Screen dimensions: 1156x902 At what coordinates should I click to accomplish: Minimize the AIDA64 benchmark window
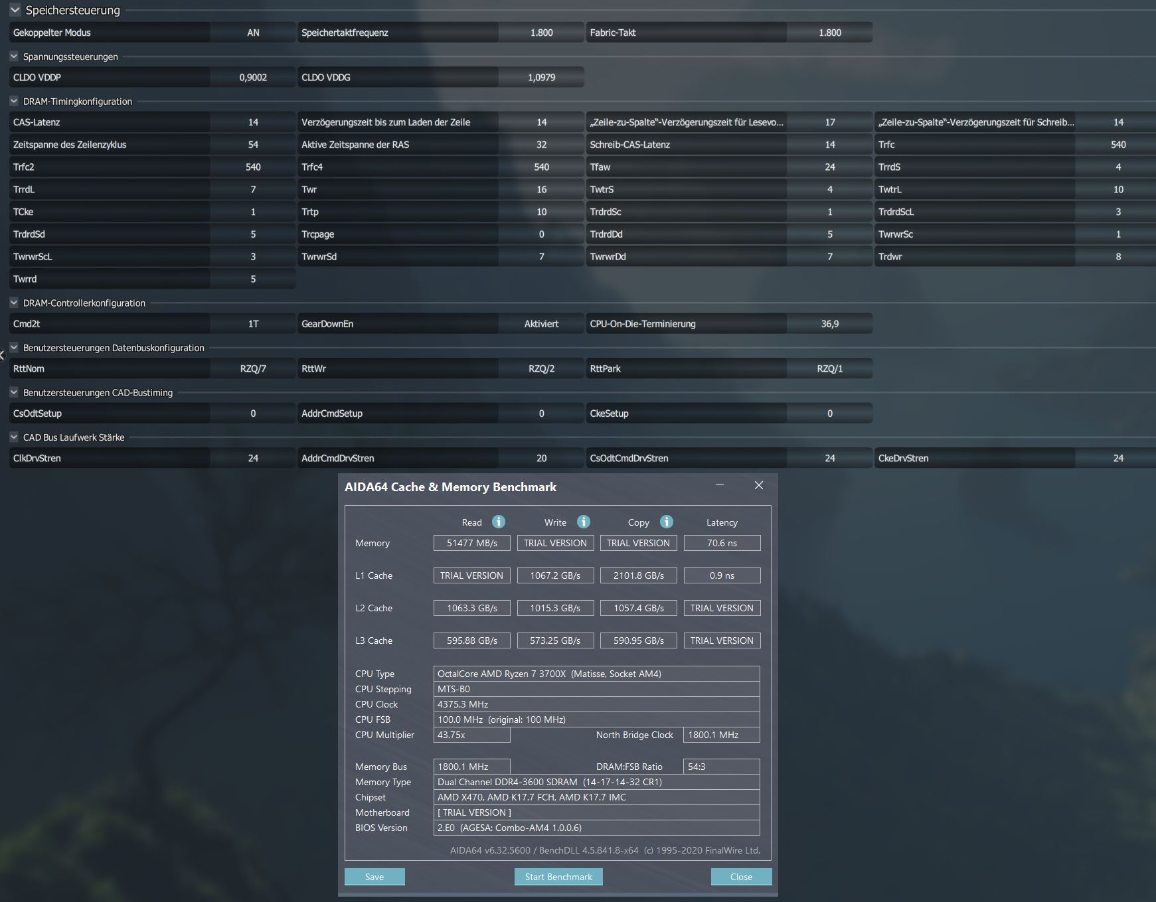(720, 486)
